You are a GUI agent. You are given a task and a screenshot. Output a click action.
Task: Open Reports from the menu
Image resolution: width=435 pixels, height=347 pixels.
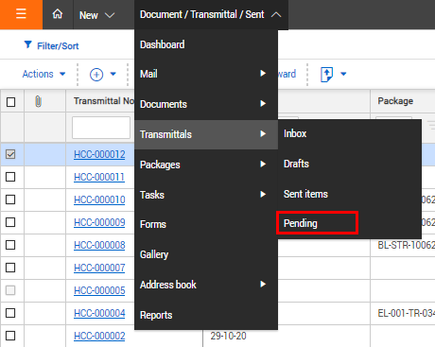206,315
